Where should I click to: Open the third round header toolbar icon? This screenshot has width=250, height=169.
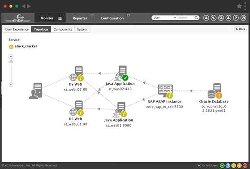click(x=221, y=18)
